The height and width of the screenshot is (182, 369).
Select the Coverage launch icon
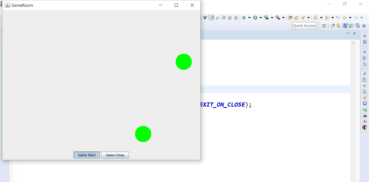266,17
